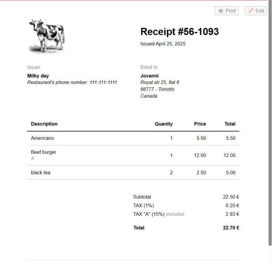Image resolution: width=273 pixels, height=263 pixels.
Task: Click the issuer name Milky day
Action: [38, 76]
